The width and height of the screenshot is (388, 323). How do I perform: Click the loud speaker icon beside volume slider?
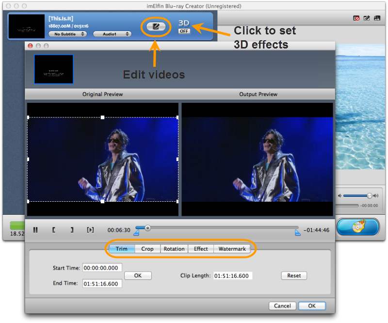coord(376,196)
